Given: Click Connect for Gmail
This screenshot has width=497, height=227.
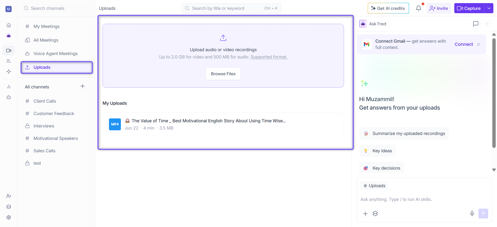Looking at the screenshot, I should 464,44.
